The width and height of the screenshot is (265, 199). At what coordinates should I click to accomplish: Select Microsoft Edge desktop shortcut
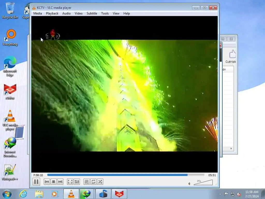(x=10, y=66)
